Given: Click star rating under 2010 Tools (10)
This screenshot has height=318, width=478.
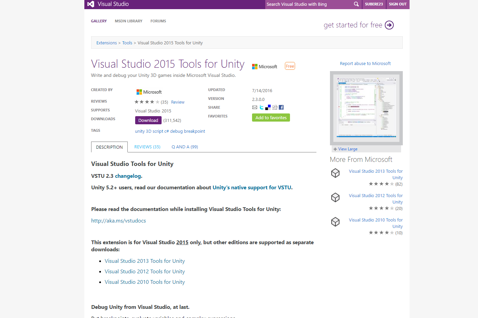Looking at the screenshot, I should (x=381, y=233).
